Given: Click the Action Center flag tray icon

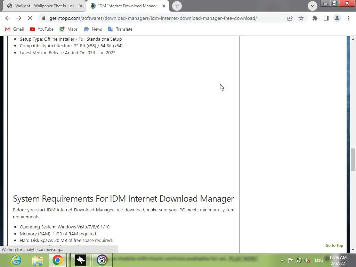Looking at the screenshot, I should click(x=290, y=260).
